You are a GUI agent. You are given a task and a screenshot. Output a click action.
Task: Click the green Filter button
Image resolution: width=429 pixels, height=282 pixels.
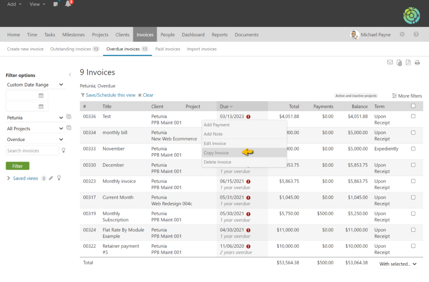point(17,166)
